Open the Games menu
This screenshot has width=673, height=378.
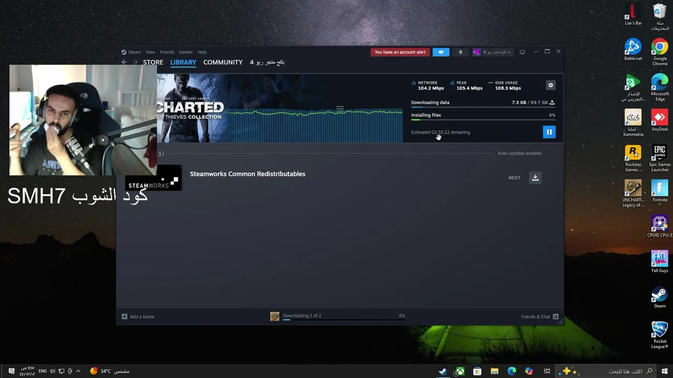click(186, 52)
